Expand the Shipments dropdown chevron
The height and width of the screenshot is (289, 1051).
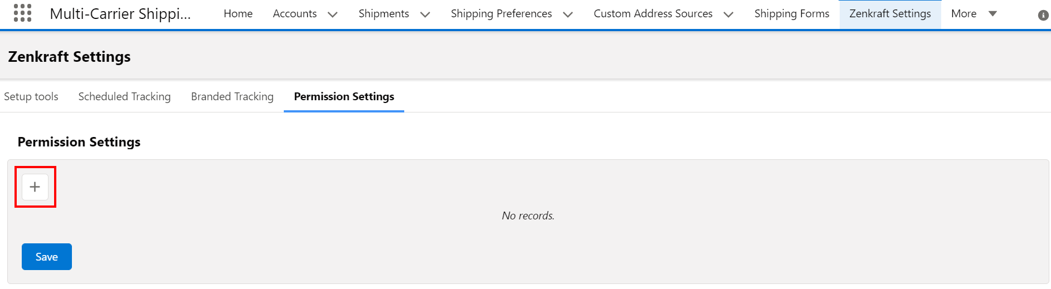coord(425,14)
